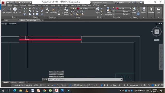Insert a Table from Annotation panel
The height and width of the screenshot is (93, 165).
[x=59, y=14]
